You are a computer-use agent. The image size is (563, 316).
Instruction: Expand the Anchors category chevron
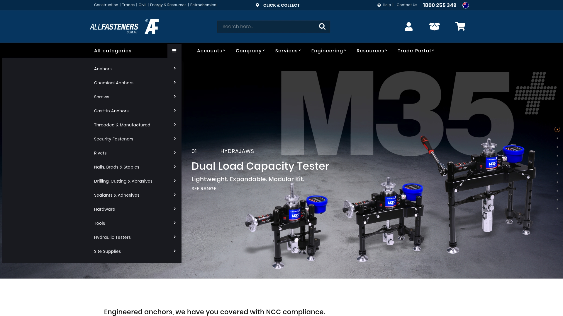[x=174, y=68]
